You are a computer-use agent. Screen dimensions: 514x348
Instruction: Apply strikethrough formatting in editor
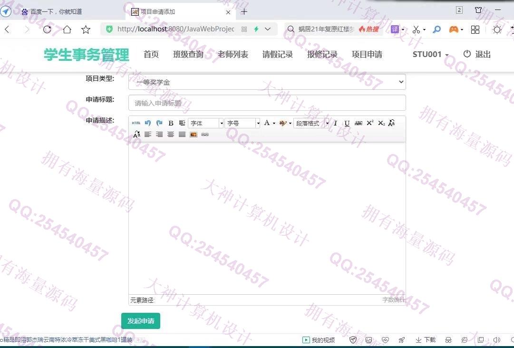click(359, 123)
